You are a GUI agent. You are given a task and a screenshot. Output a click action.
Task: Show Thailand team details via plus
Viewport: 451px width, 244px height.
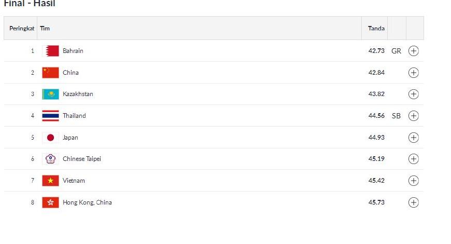[x=413, y=116]
